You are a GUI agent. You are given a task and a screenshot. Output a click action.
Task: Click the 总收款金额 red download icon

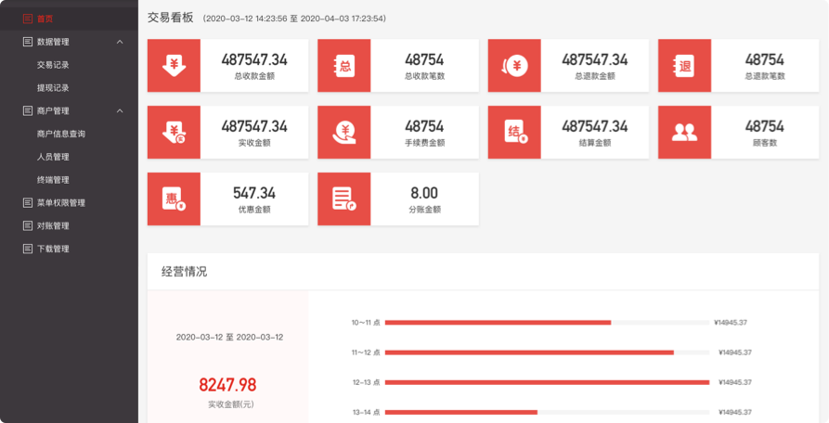click(174, 66)
